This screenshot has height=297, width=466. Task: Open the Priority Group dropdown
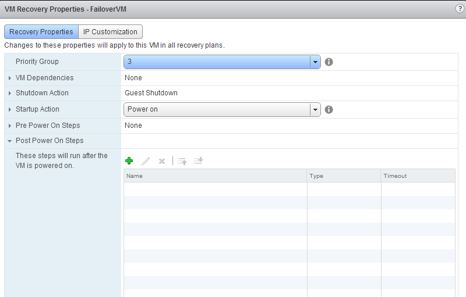pyautogui.click(x=315, y=62)
